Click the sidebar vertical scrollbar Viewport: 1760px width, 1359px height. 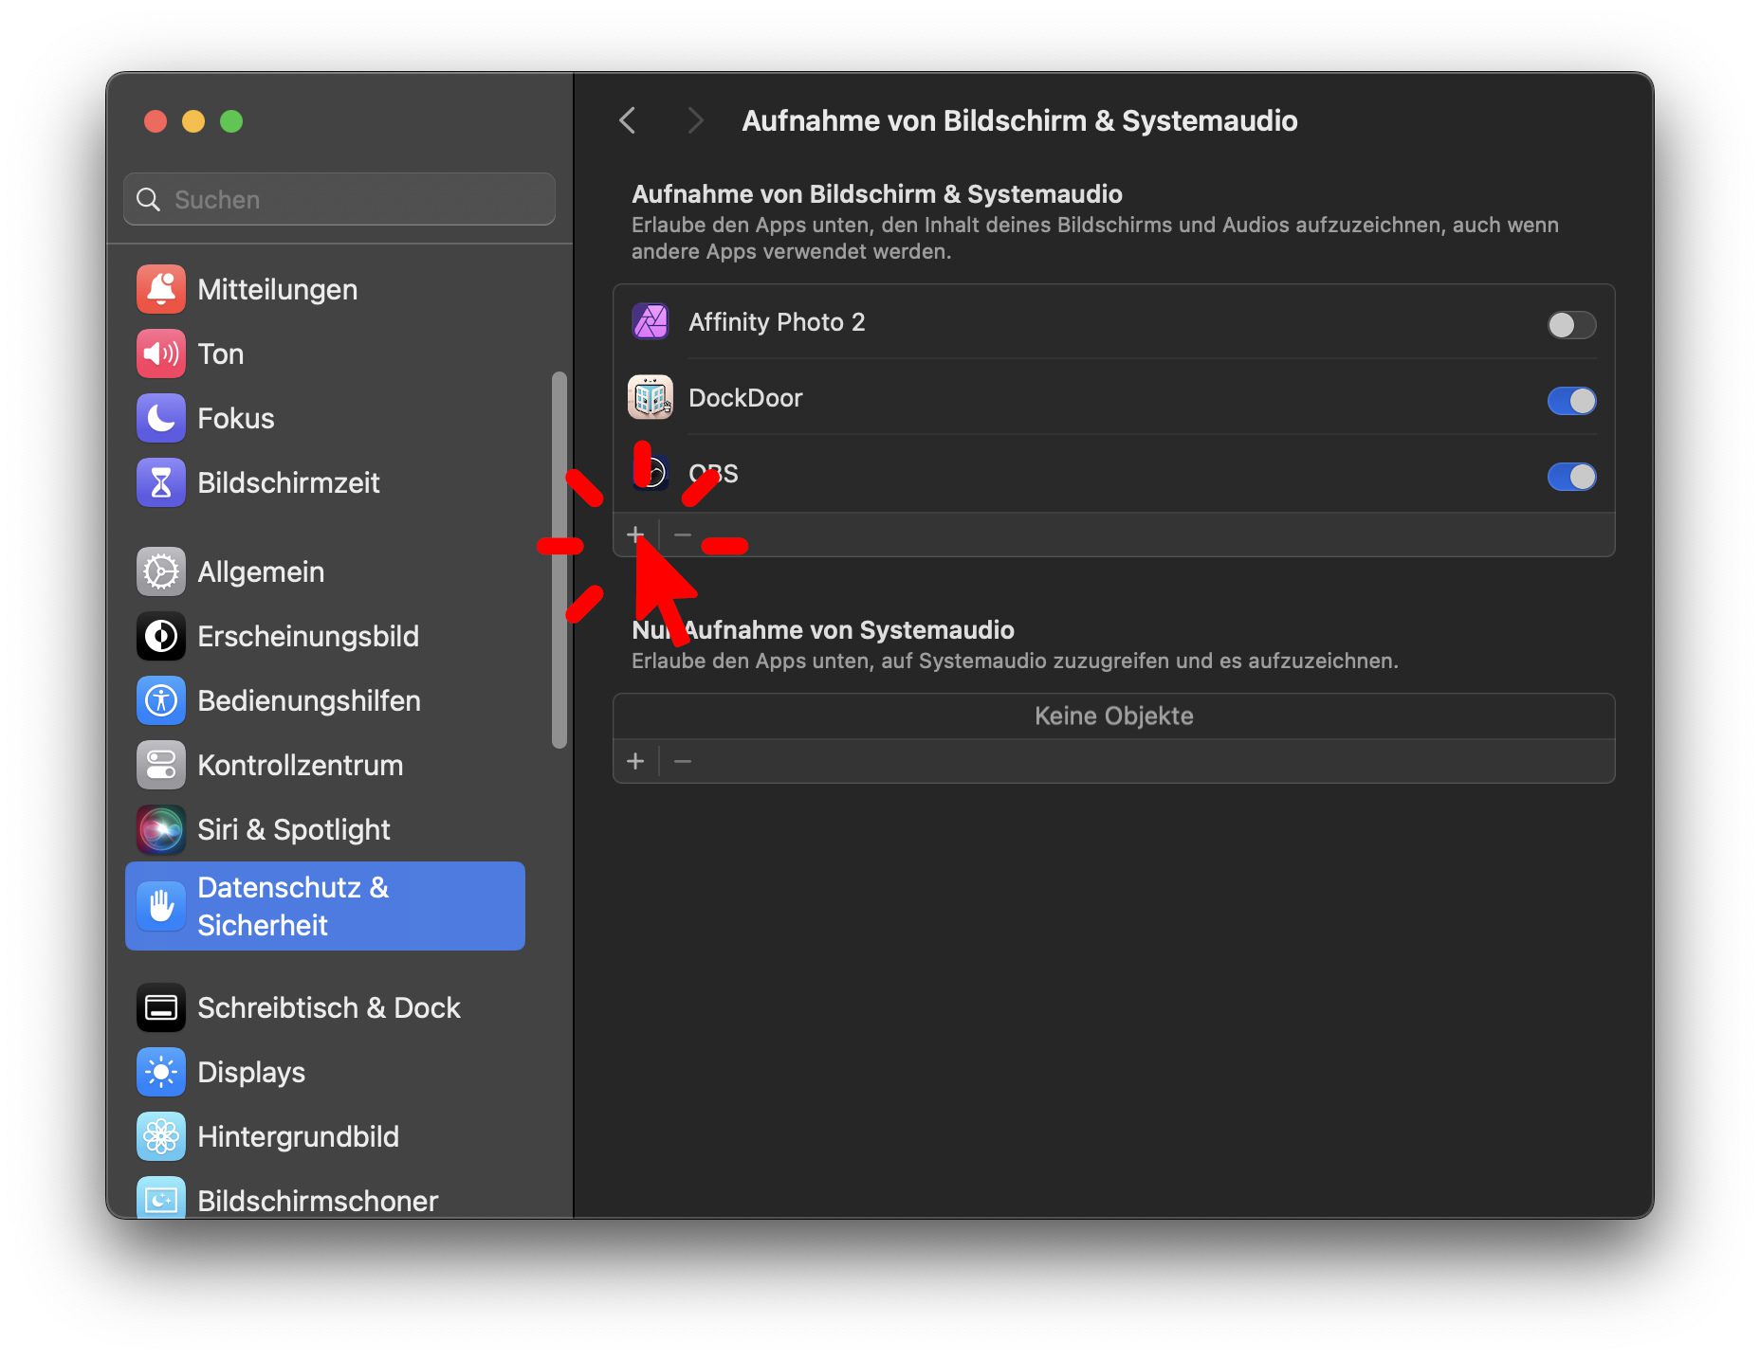[x=559, y=559]
